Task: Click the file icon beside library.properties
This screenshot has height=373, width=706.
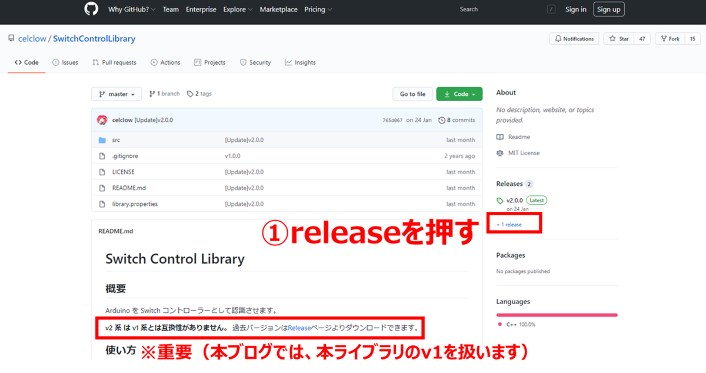Action: (x=102, y=204)
